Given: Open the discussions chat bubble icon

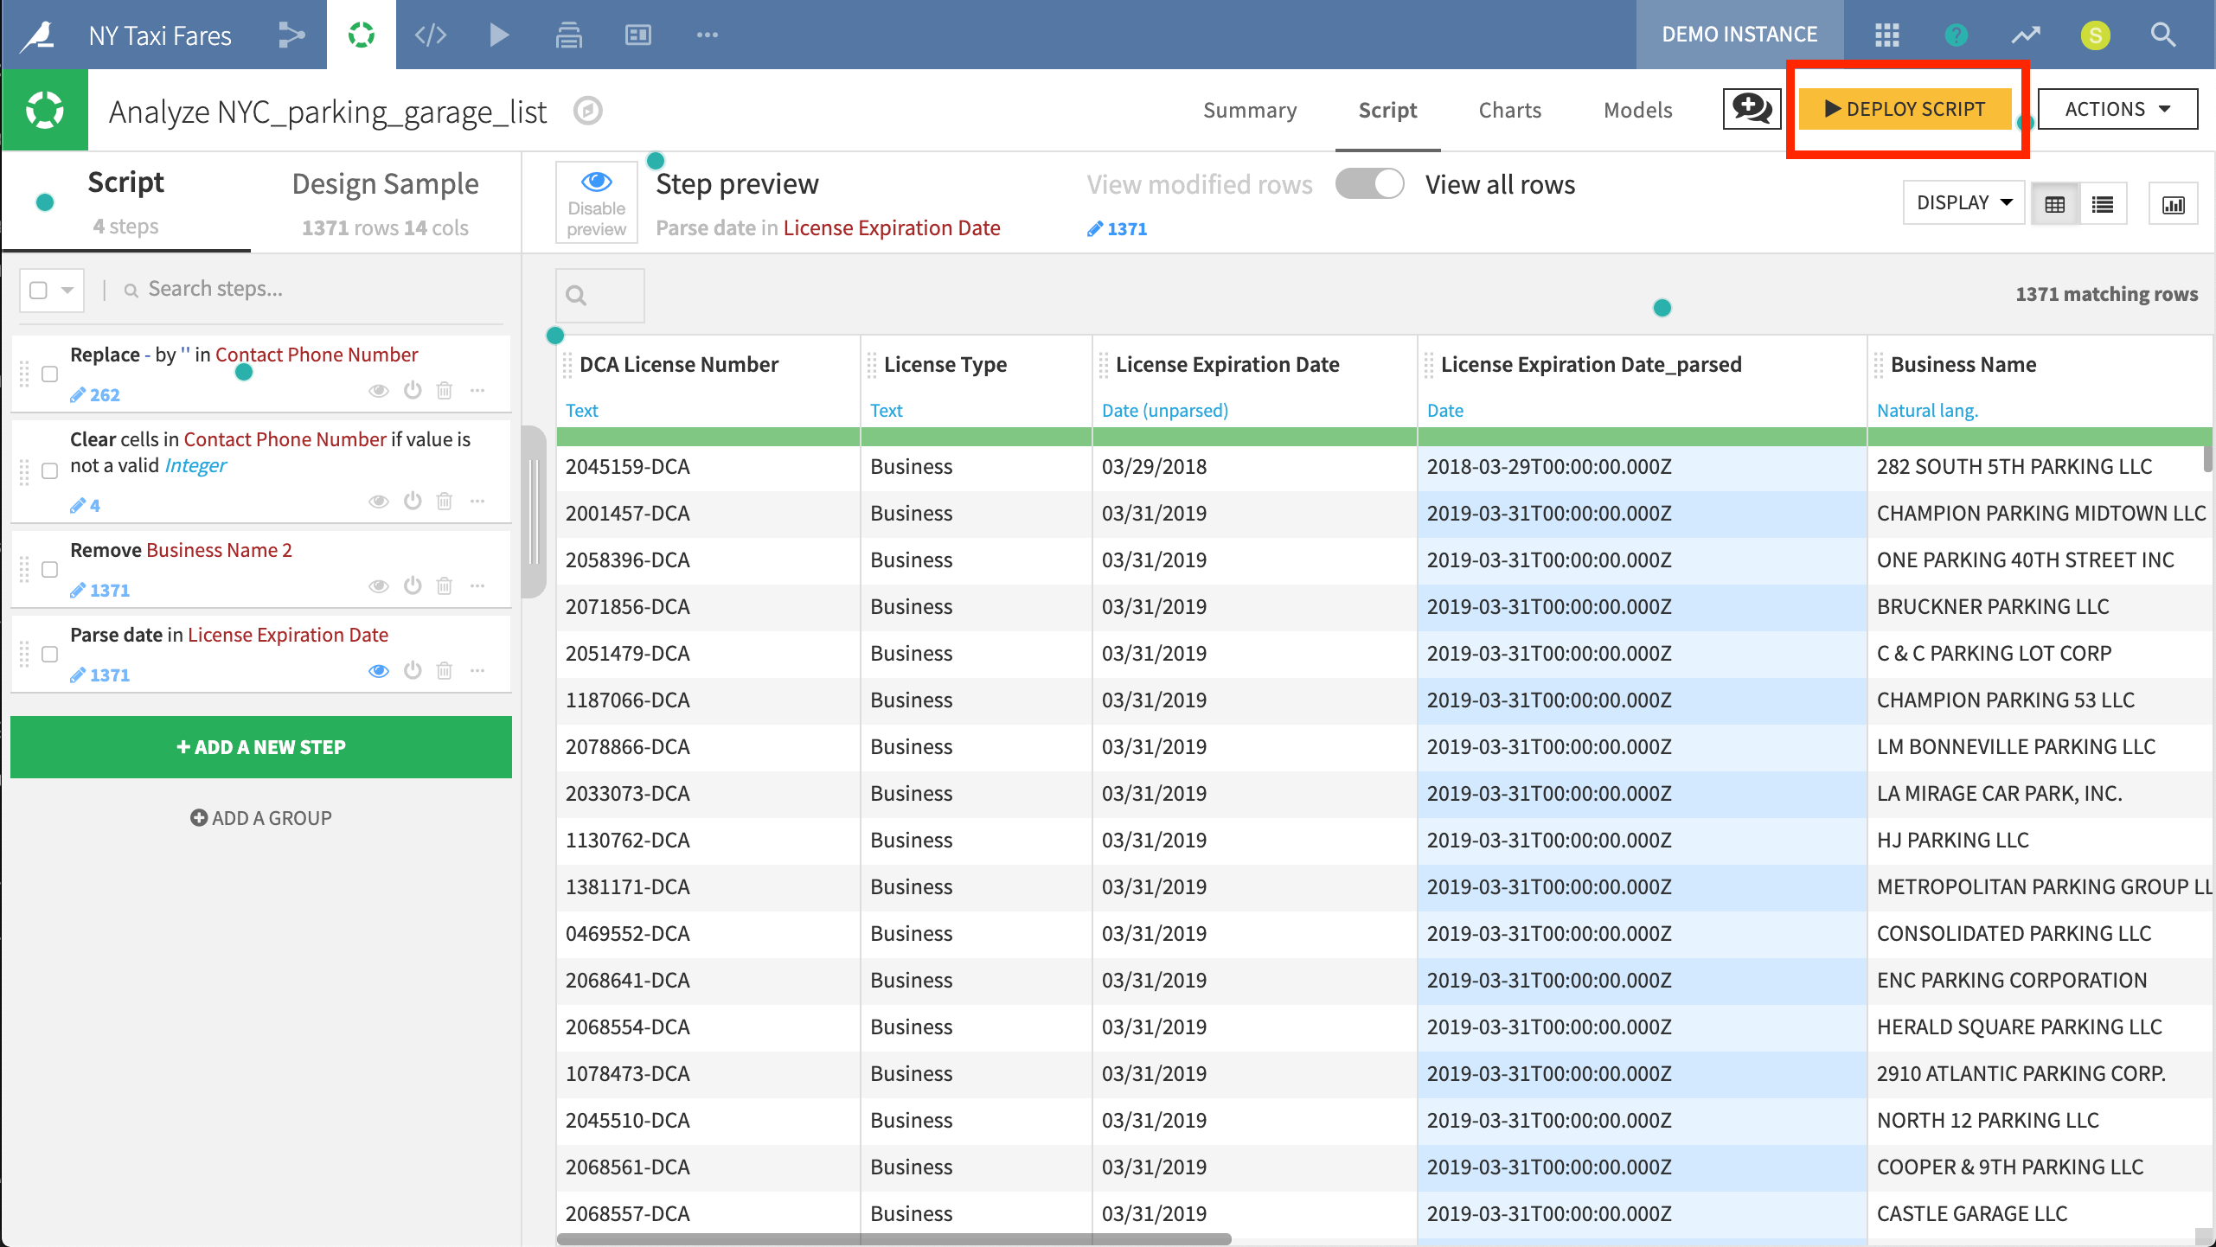Looking at the screenshot, I should pyautogui.click(x=1752, y=109).
